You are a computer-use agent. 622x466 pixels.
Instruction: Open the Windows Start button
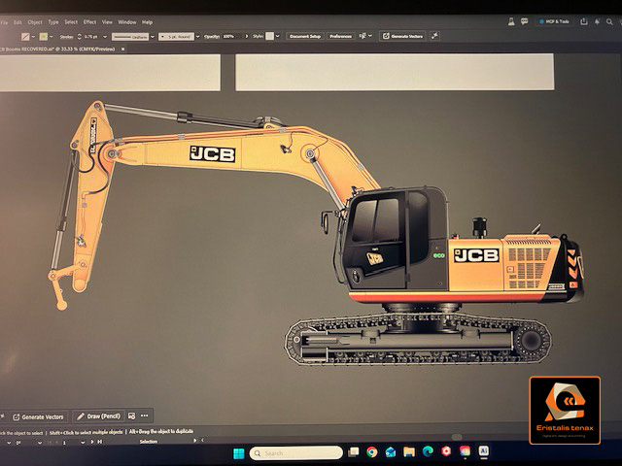(x=239, y=453)
